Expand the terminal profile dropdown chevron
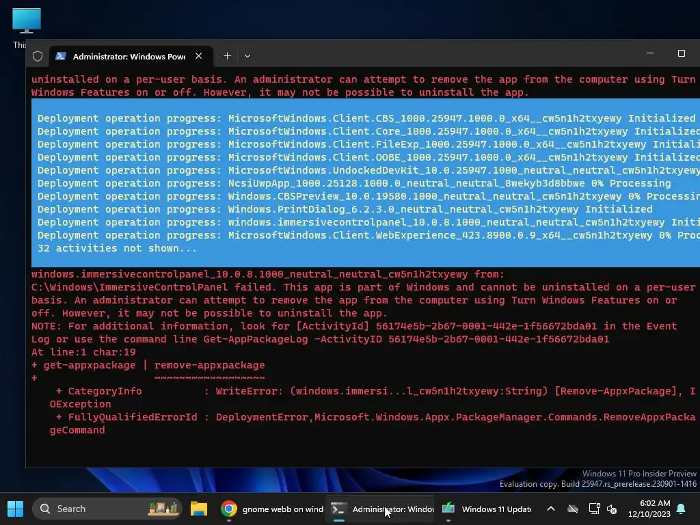Viewport: 700px width, 525px height. pos(247,56)
